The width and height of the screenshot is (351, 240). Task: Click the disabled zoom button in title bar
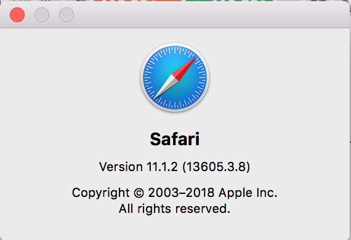[67, 15]
